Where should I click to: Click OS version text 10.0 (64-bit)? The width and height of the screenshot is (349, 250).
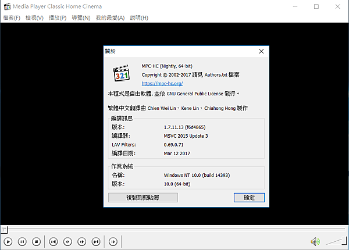[177, 184]
